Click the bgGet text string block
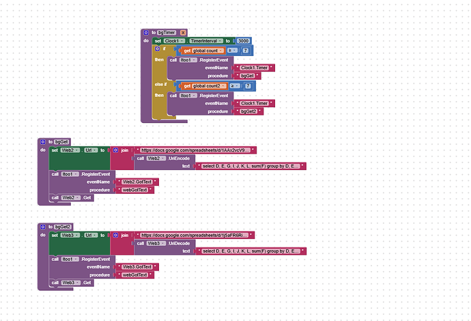 (248, 76)
